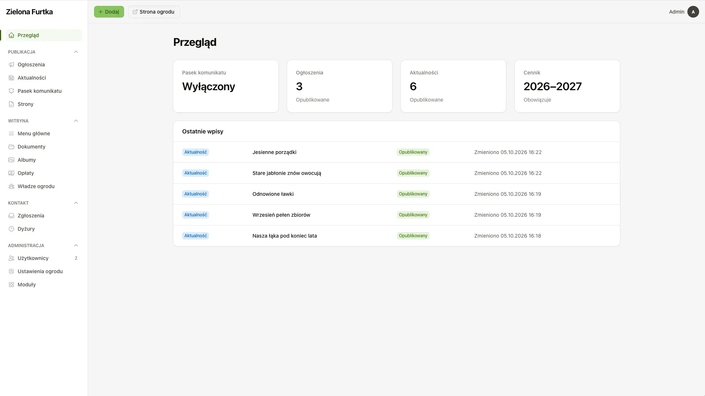
Task: Click the clock icon for Dyżury
Action: [x=11, y=229]
